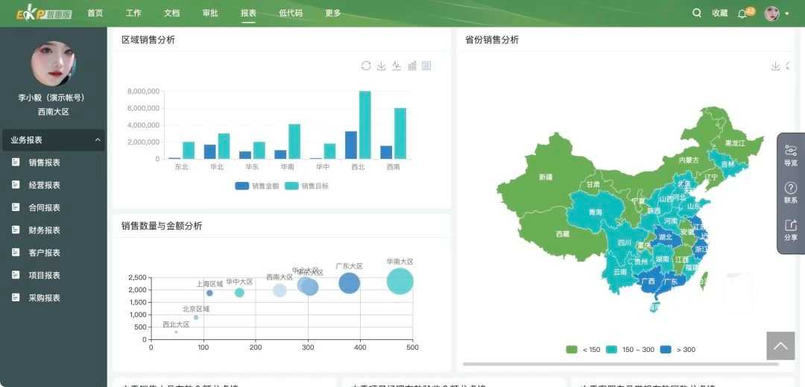This screenshot has width=805, height=387.
Task: Toggle the < 150 map legend range
Action: [583, 350]
